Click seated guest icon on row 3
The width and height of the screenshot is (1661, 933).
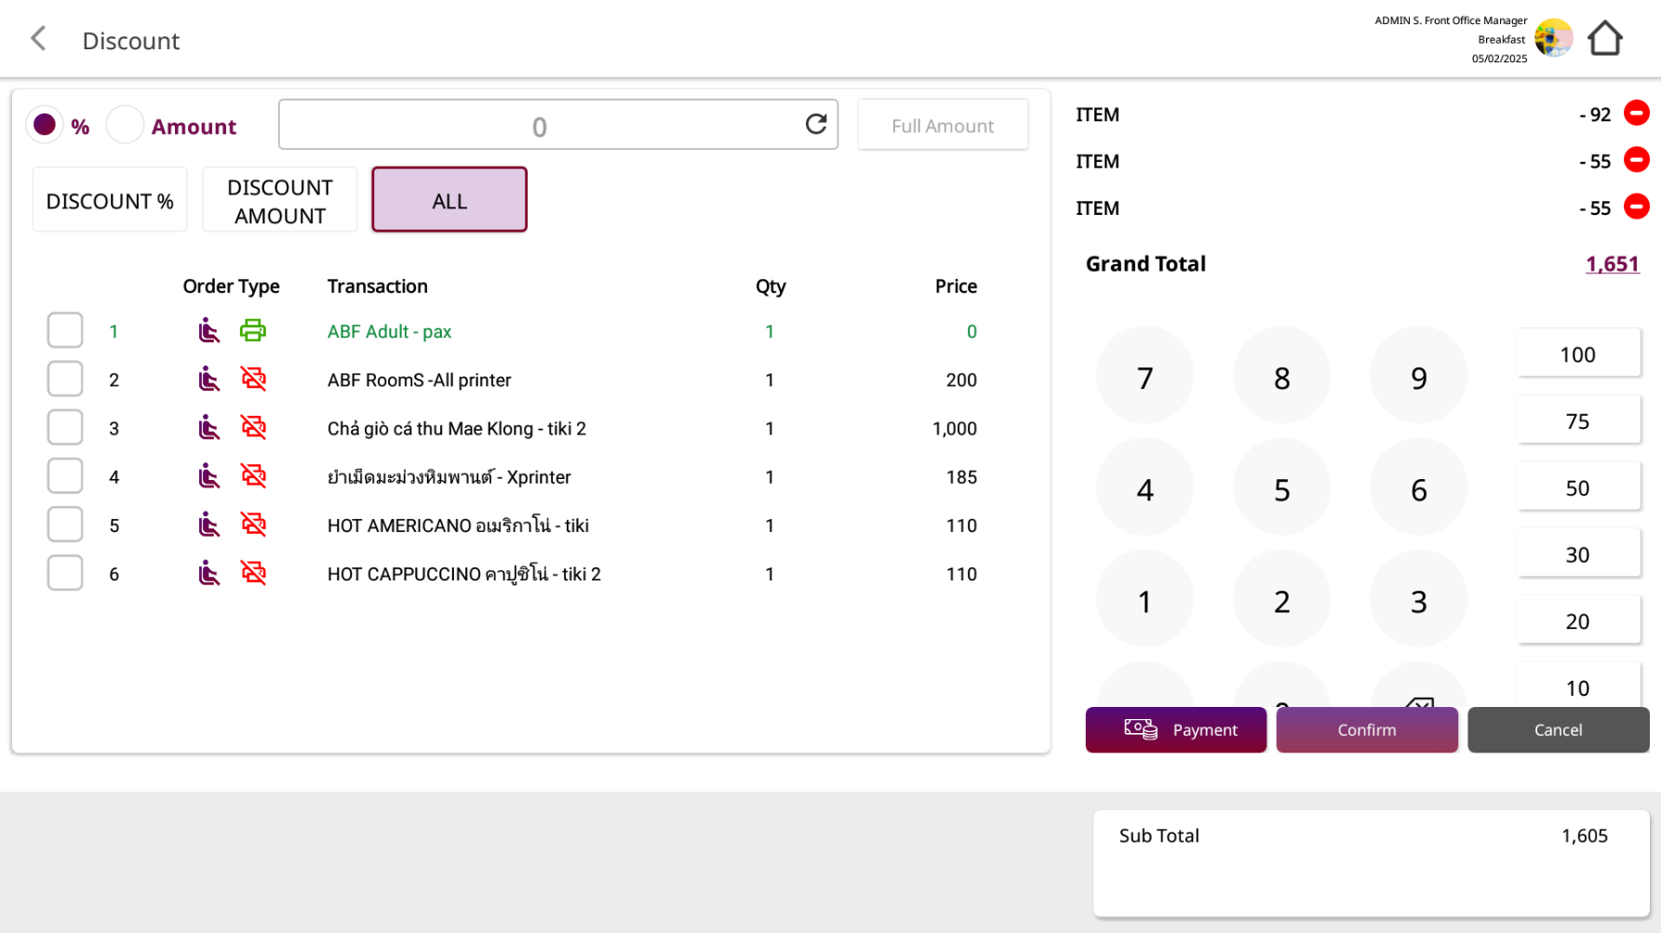[x=209, y=428]
